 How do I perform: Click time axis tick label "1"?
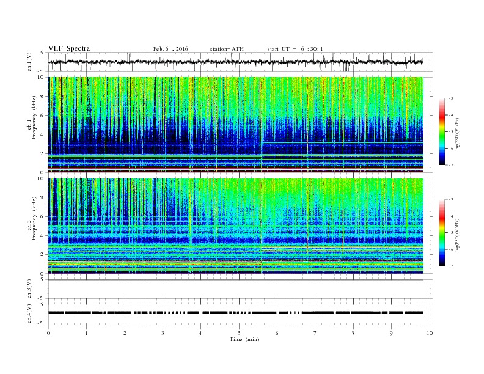(86, 333)
